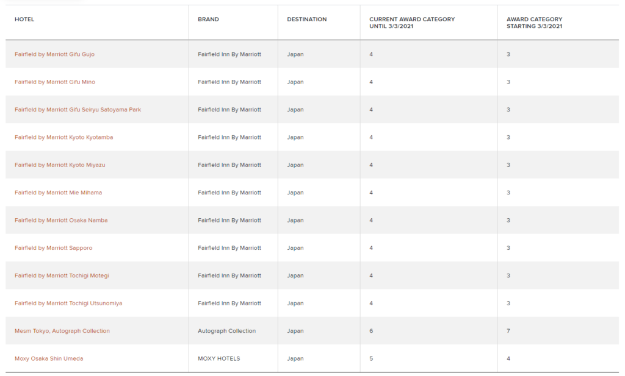The width and height of the screenshot is (625, 376).
Task: Click the HOTEL column header
Action: click(x=24, y=20)
